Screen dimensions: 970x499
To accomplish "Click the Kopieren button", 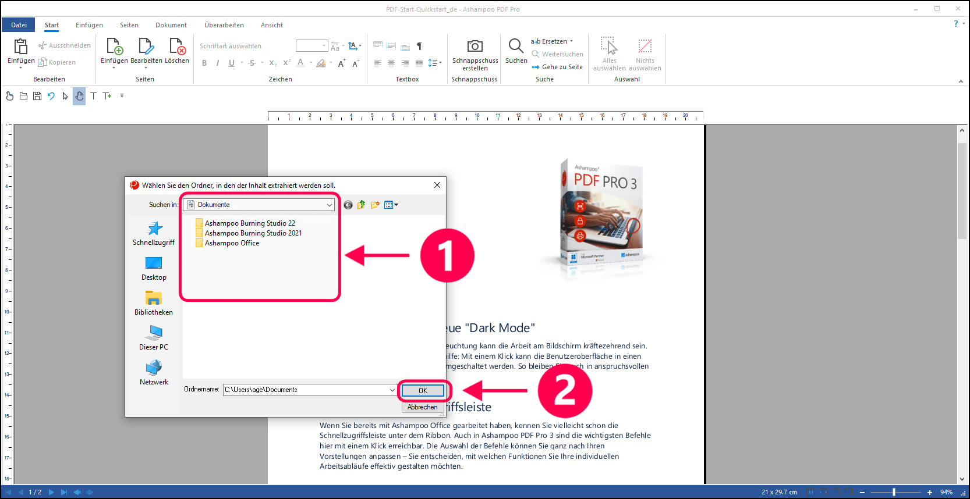I will click(57, 62).
